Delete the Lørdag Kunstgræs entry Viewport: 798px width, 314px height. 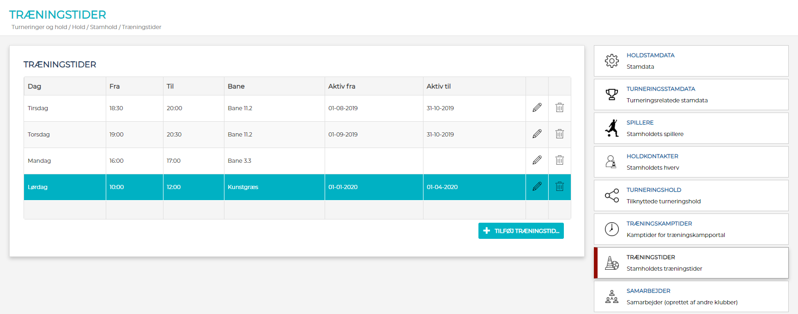pyautogui.click(x=559, y=187)
